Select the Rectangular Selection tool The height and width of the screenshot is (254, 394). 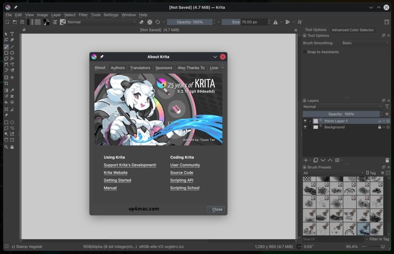pyautogui.click(x=6, y=122)
